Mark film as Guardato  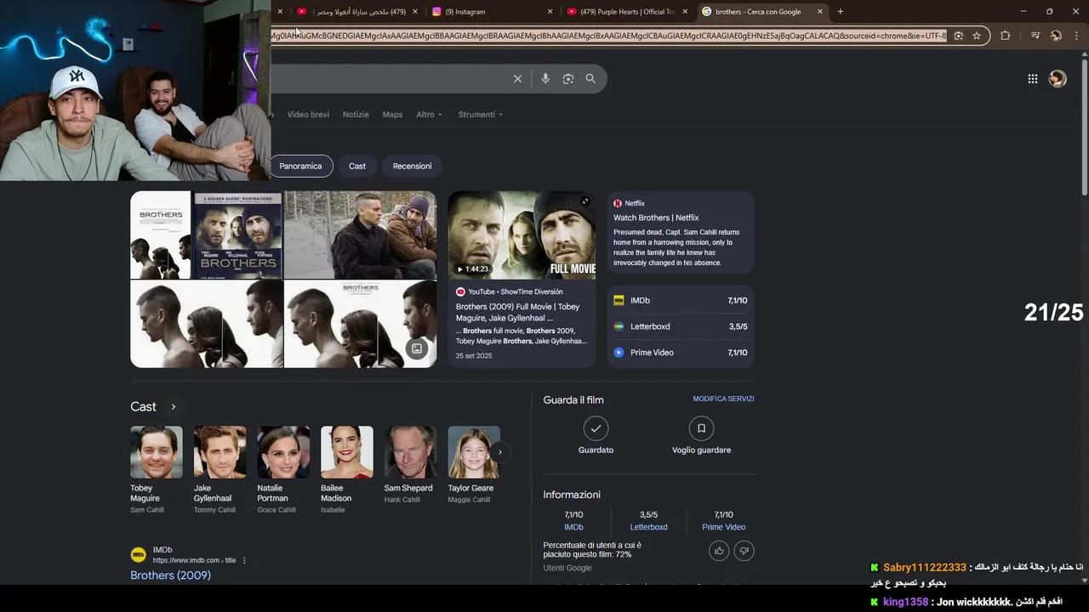(x=596, y=428)
